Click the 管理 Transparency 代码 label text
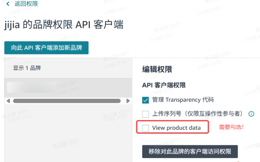The width and height of the screenshot is (260, 162). (183, 100)
